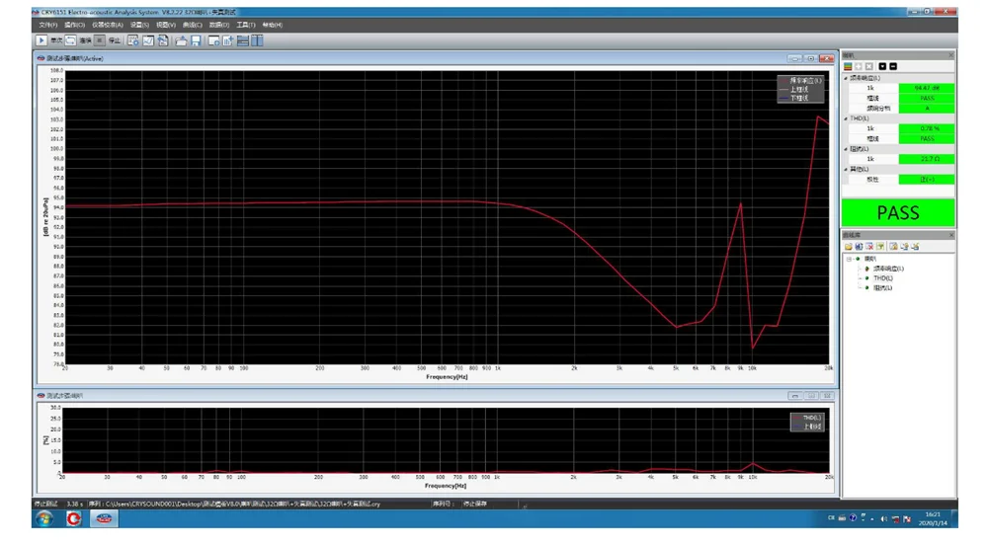Click the colored list icon in results panel toolbar
Image resolution: width=988 pixels, height=546 pixels.
coord(848,66)
